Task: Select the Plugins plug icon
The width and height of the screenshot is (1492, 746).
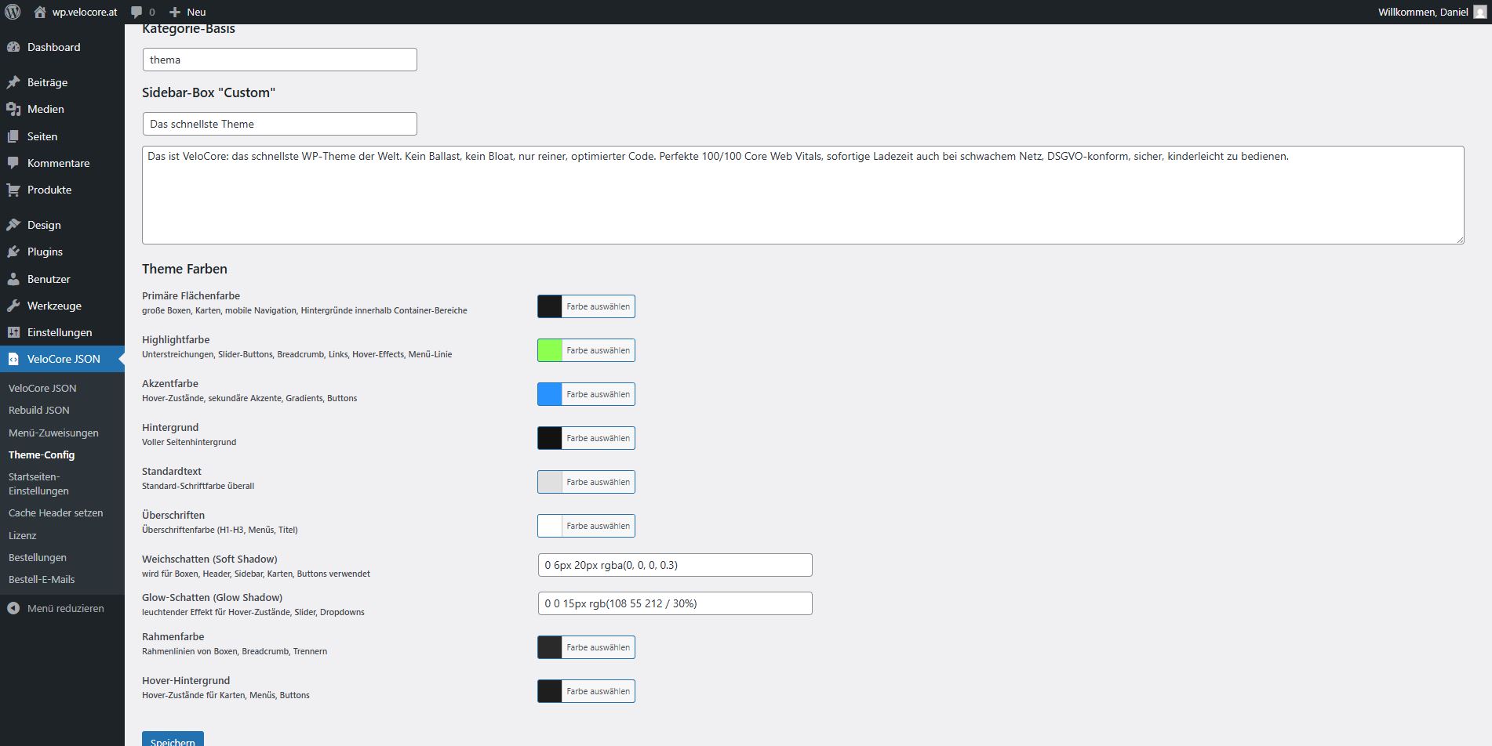Action: click(x=13, y=252)
